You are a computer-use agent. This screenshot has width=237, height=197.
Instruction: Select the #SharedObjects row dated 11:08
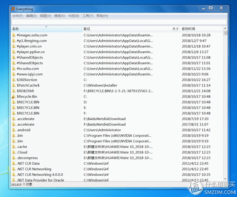pos(117,58)
